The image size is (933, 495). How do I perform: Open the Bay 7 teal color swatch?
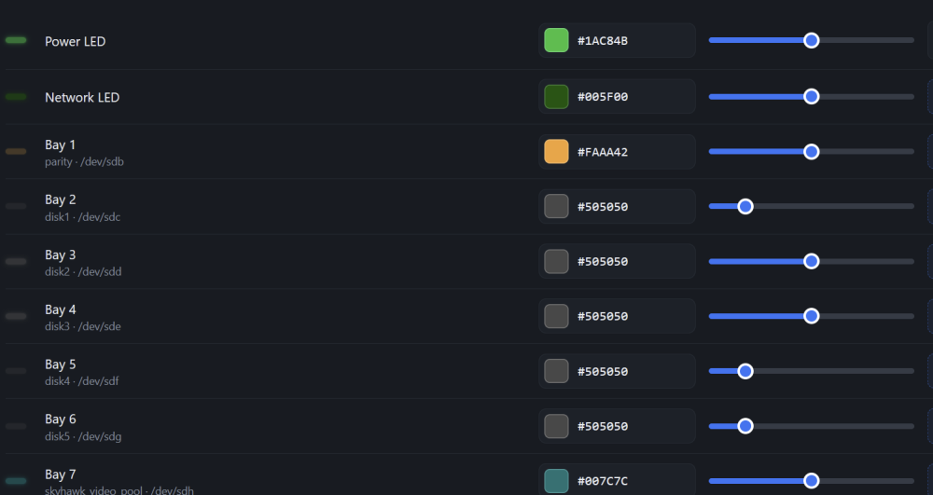point(556,481)
